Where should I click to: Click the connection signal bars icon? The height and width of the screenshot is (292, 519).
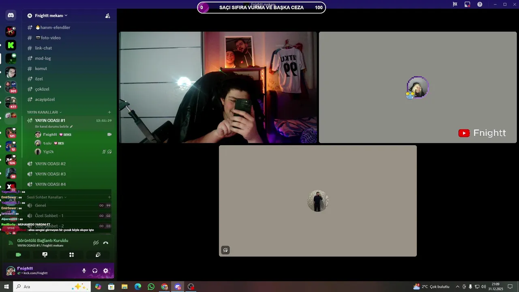point(11,243)
